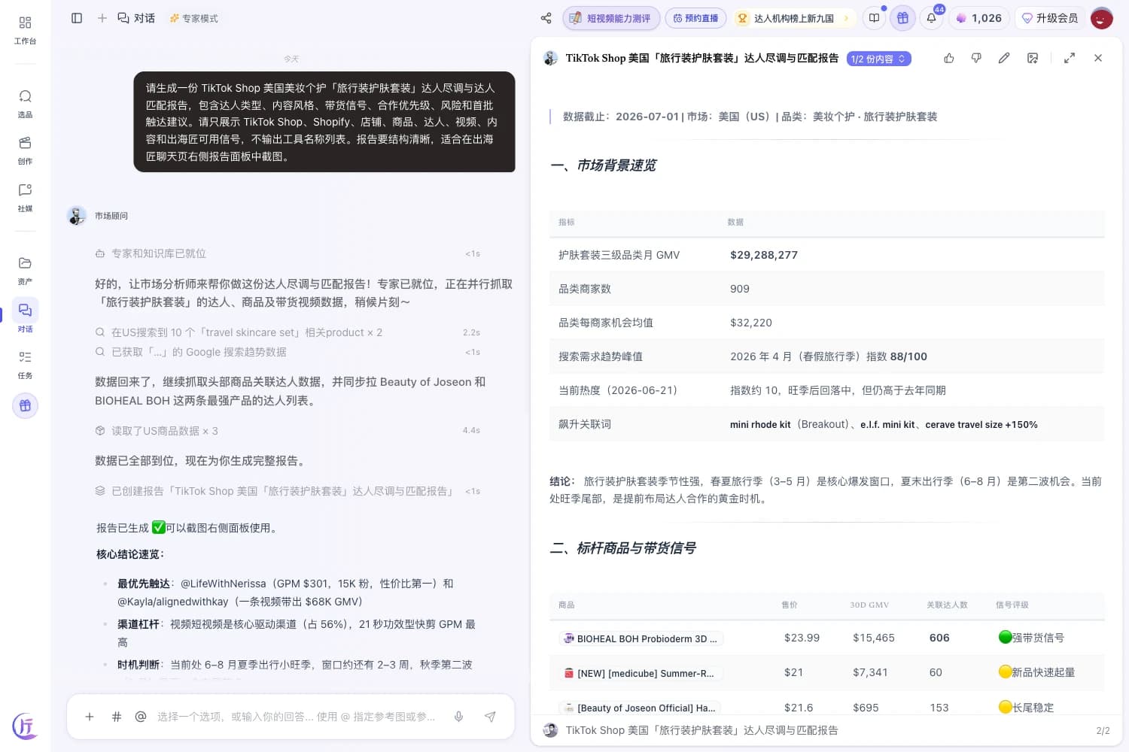Open 达人机构榜上新九国 announcement
Screen dimensions: 1129x752
coord(793,18)
